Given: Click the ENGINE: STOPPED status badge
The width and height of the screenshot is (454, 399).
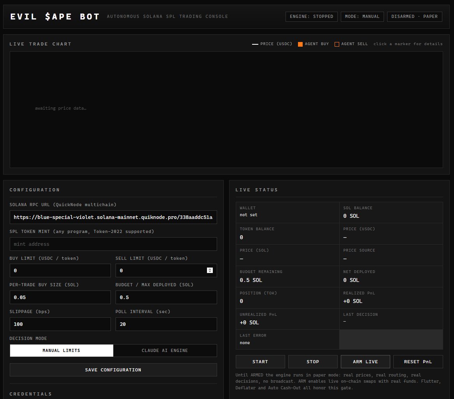Looking at the screenshot, I should [x=312, y=16].
